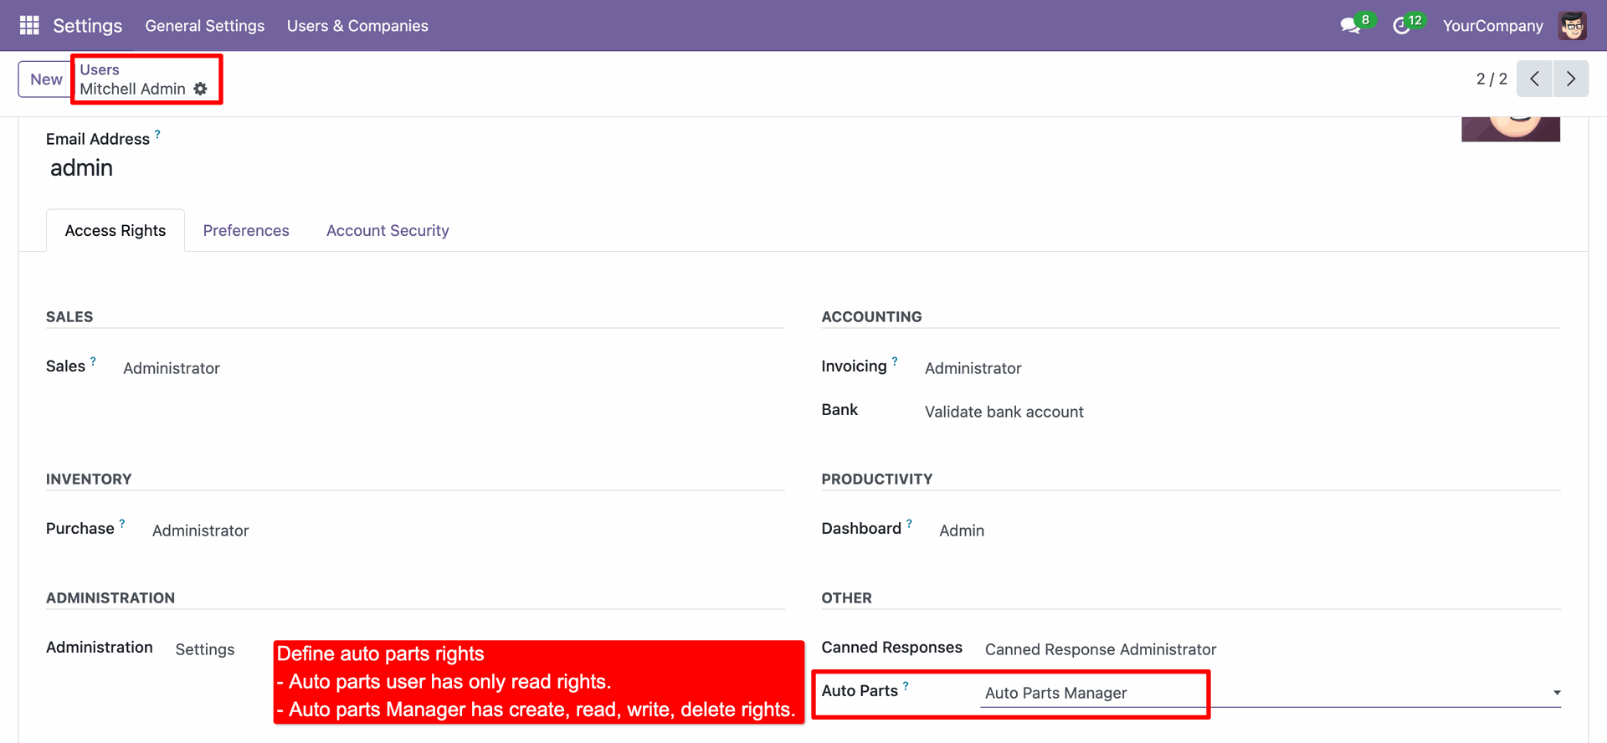Switch to the Account Security tab
The image size is (1607, 743).
tap(388, 230)
